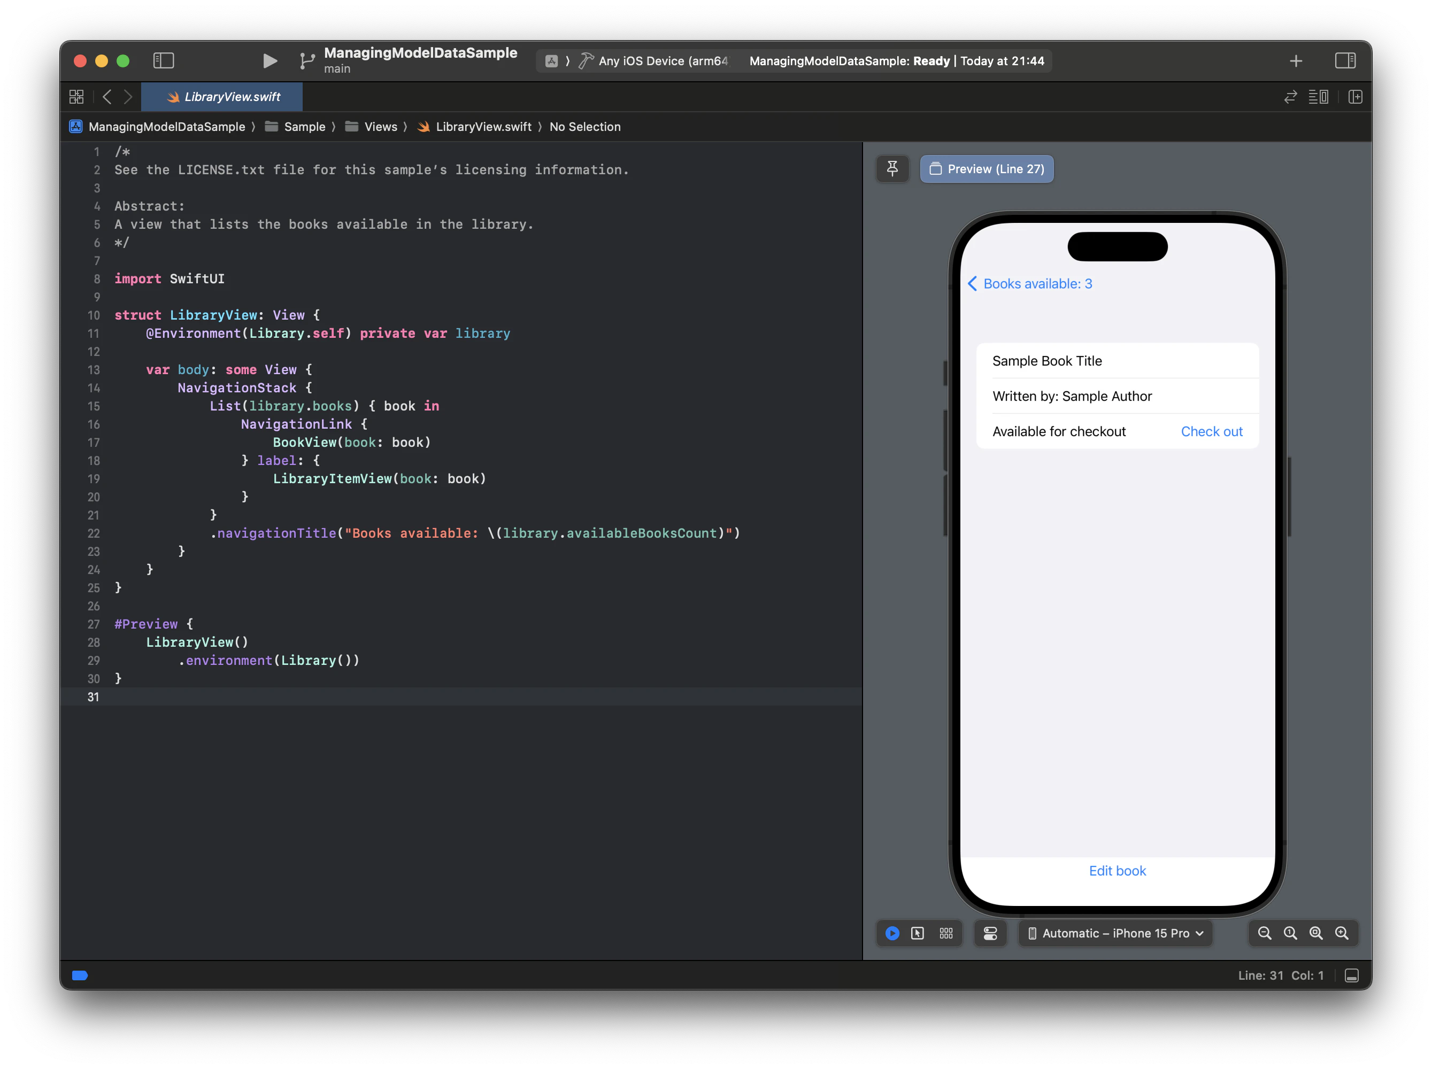Click the NavigationStack code line
Screen dimensions: 1432x1069
click(245, 388)
